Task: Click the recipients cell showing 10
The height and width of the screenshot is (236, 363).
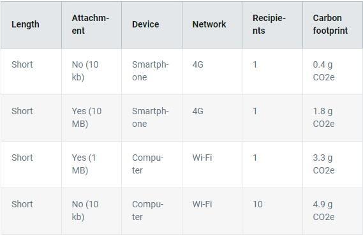Action: coord(272,211)
